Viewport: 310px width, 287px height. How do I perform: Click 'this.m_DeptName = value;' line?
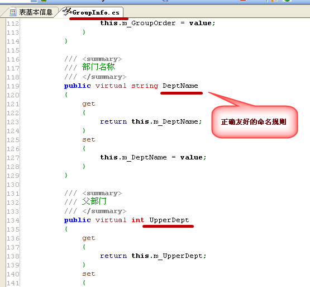pos(153,157)
